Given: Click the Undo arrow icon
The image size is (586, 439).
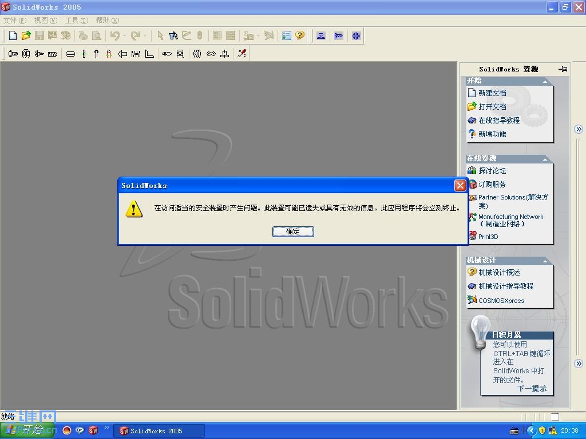Looking at the screenshot, I should click(x=114, y=35).
